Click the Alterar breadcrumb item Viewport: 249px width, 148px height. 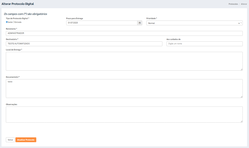tap(244, 4)
